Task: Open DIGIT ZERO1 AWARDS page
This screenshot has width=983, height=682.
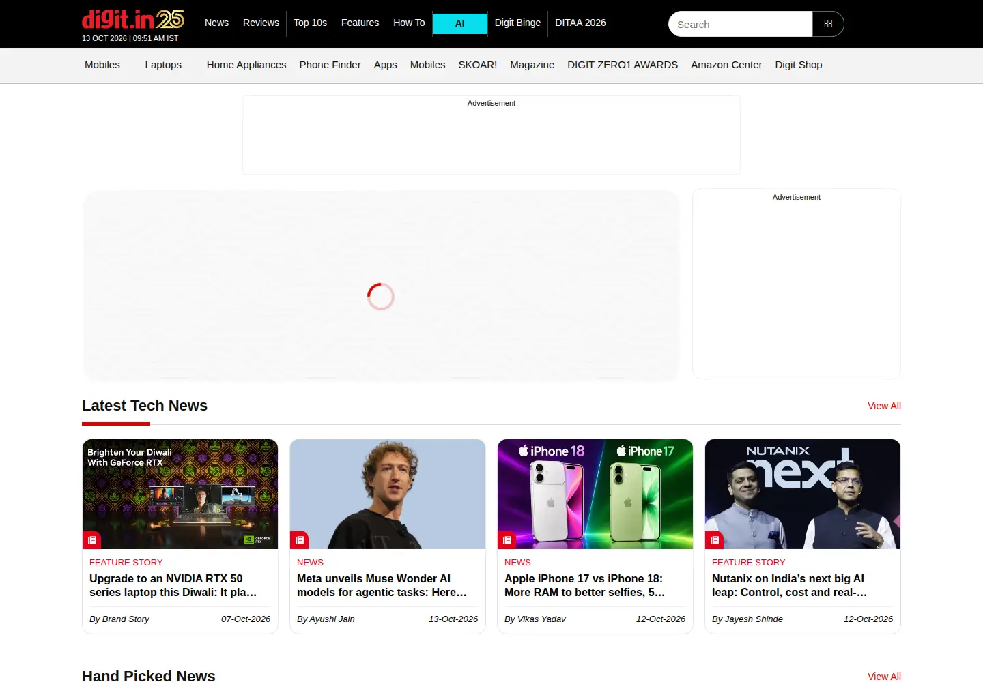Action: (623, 65)
